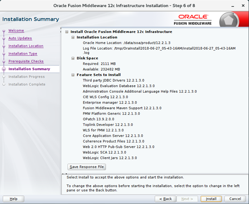
Task: Select Toplink Developer 12.2.1.3.0
Action: pyautogui.click(x=108, y=125)
